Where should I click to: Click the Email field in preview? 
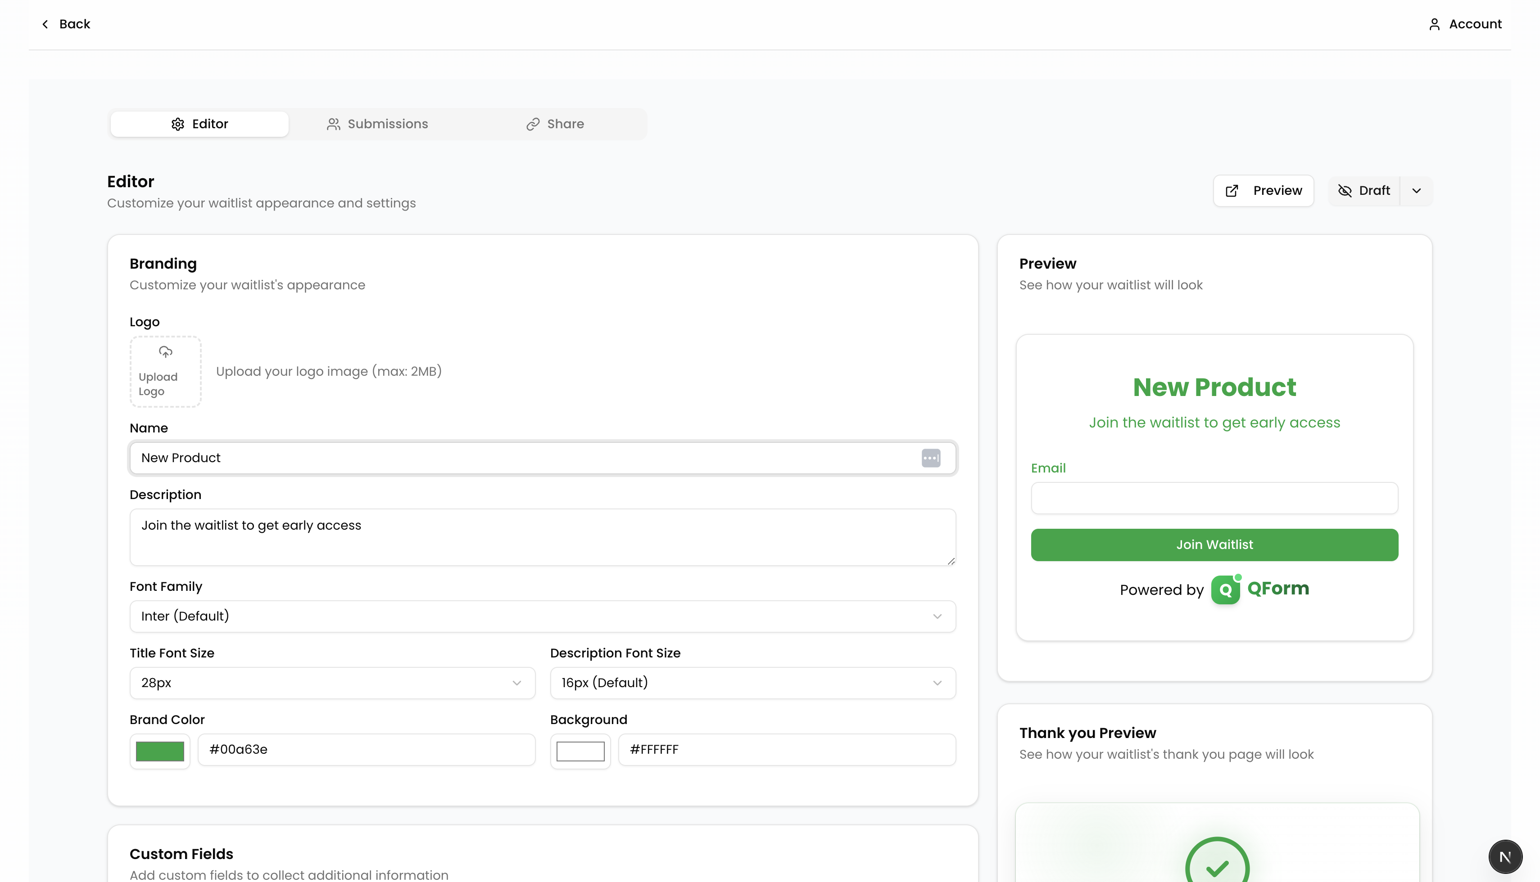coord(1214,498)
